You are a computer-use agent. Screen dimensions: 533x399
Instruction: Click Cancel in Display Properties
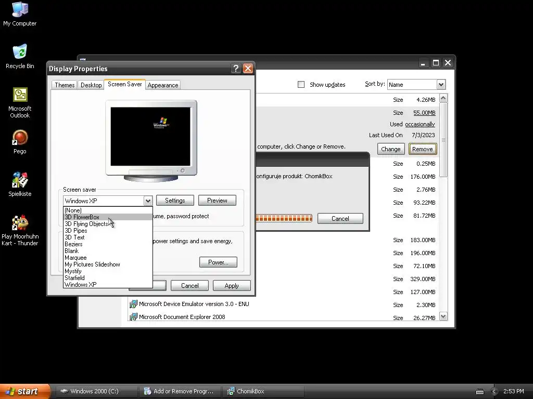189,286
